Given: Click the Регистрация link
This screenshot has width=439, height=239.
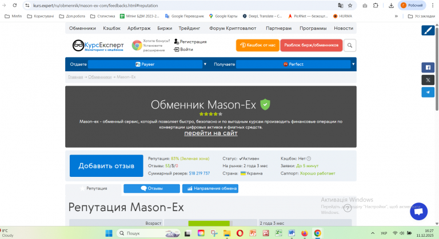Looking at the screenshot, I should pyautogui.click(x=190, y=42).
